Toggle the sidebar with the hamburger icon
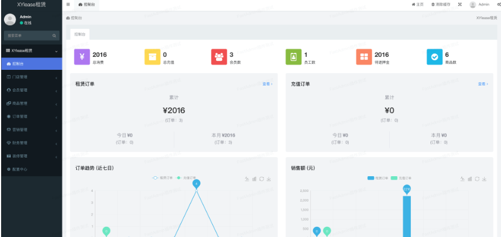Screen dimensions: 501x237 68,5
